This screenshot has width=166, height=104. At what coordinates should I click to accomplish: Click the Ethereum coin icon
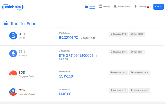click(x=13, y=54)
